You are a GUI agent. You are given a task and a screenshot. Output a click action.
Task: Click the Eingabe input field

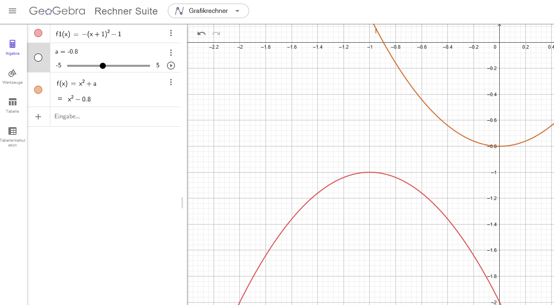pyautogui.click(x=113, y=117)
